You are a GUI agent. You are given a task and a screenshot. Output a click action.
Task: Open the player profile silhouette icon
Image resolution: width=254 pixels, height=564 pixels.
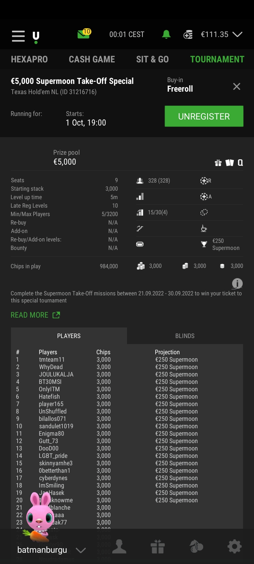[119, 546]
